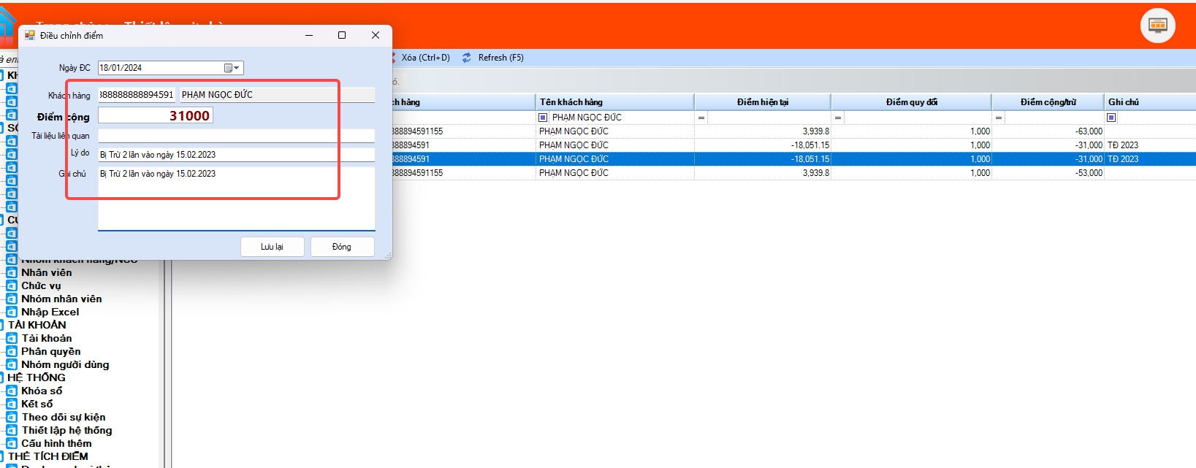Screen dimensions: 1196x468
Task: Click equals filter operator under Điểm quy đổi
Action: coord(838,118)
